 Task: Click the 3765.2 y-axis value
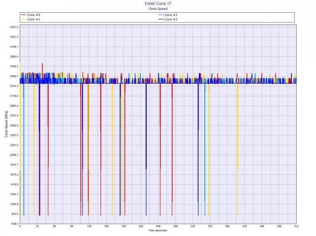coord(14,66)
